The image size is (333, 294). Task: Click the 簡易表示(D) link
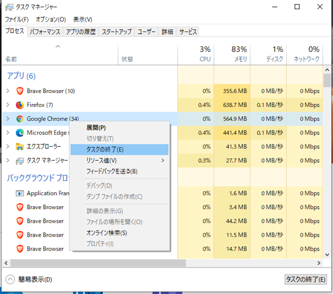35,280
